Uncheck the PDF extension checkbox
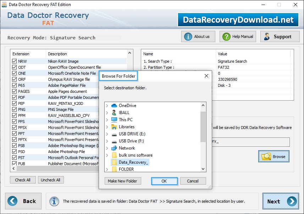Image resolution: width=304 pixels, height=214 pixels. pyautogui.click(x=14, y=97)
